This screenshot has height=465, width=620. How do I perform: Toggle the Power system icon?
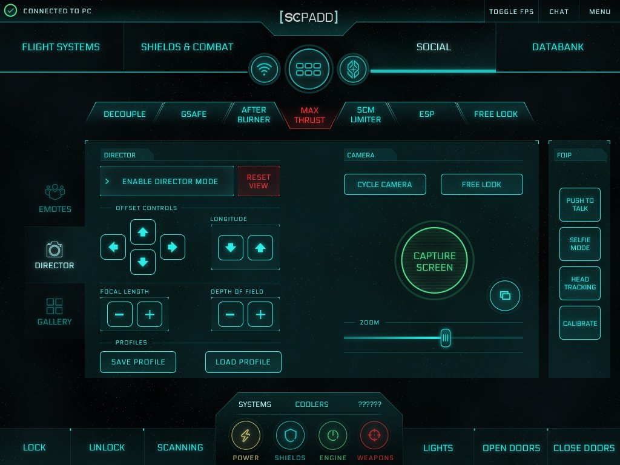point(246,435)
